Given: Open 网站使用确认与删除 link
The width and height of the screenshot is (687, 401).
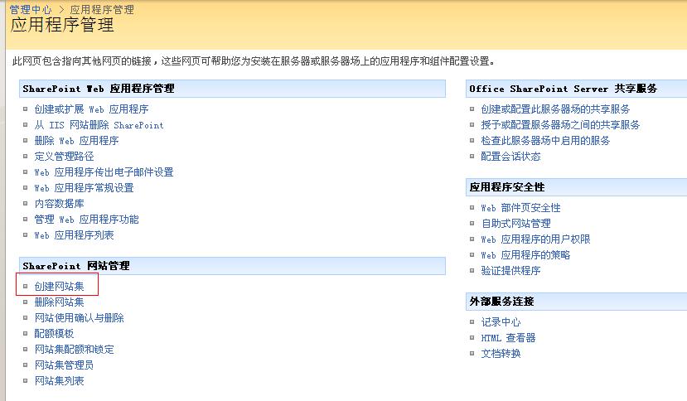Looking at the screenshot, I should point(79,318).
